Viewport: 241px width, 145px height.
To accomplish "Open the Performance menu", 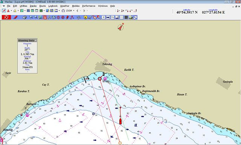I will (x=89, y=6).
